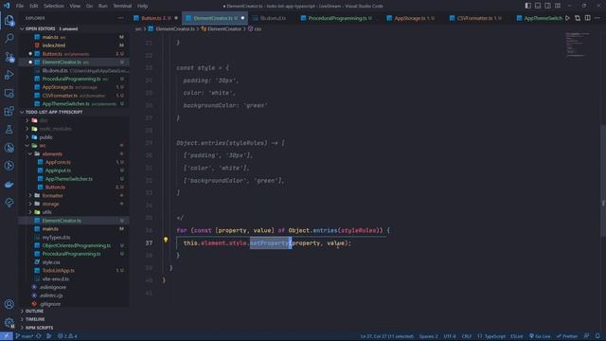
Task: Open ObjectOrientedProgramming.ts in file tree
Action: (x=76, y=246)
